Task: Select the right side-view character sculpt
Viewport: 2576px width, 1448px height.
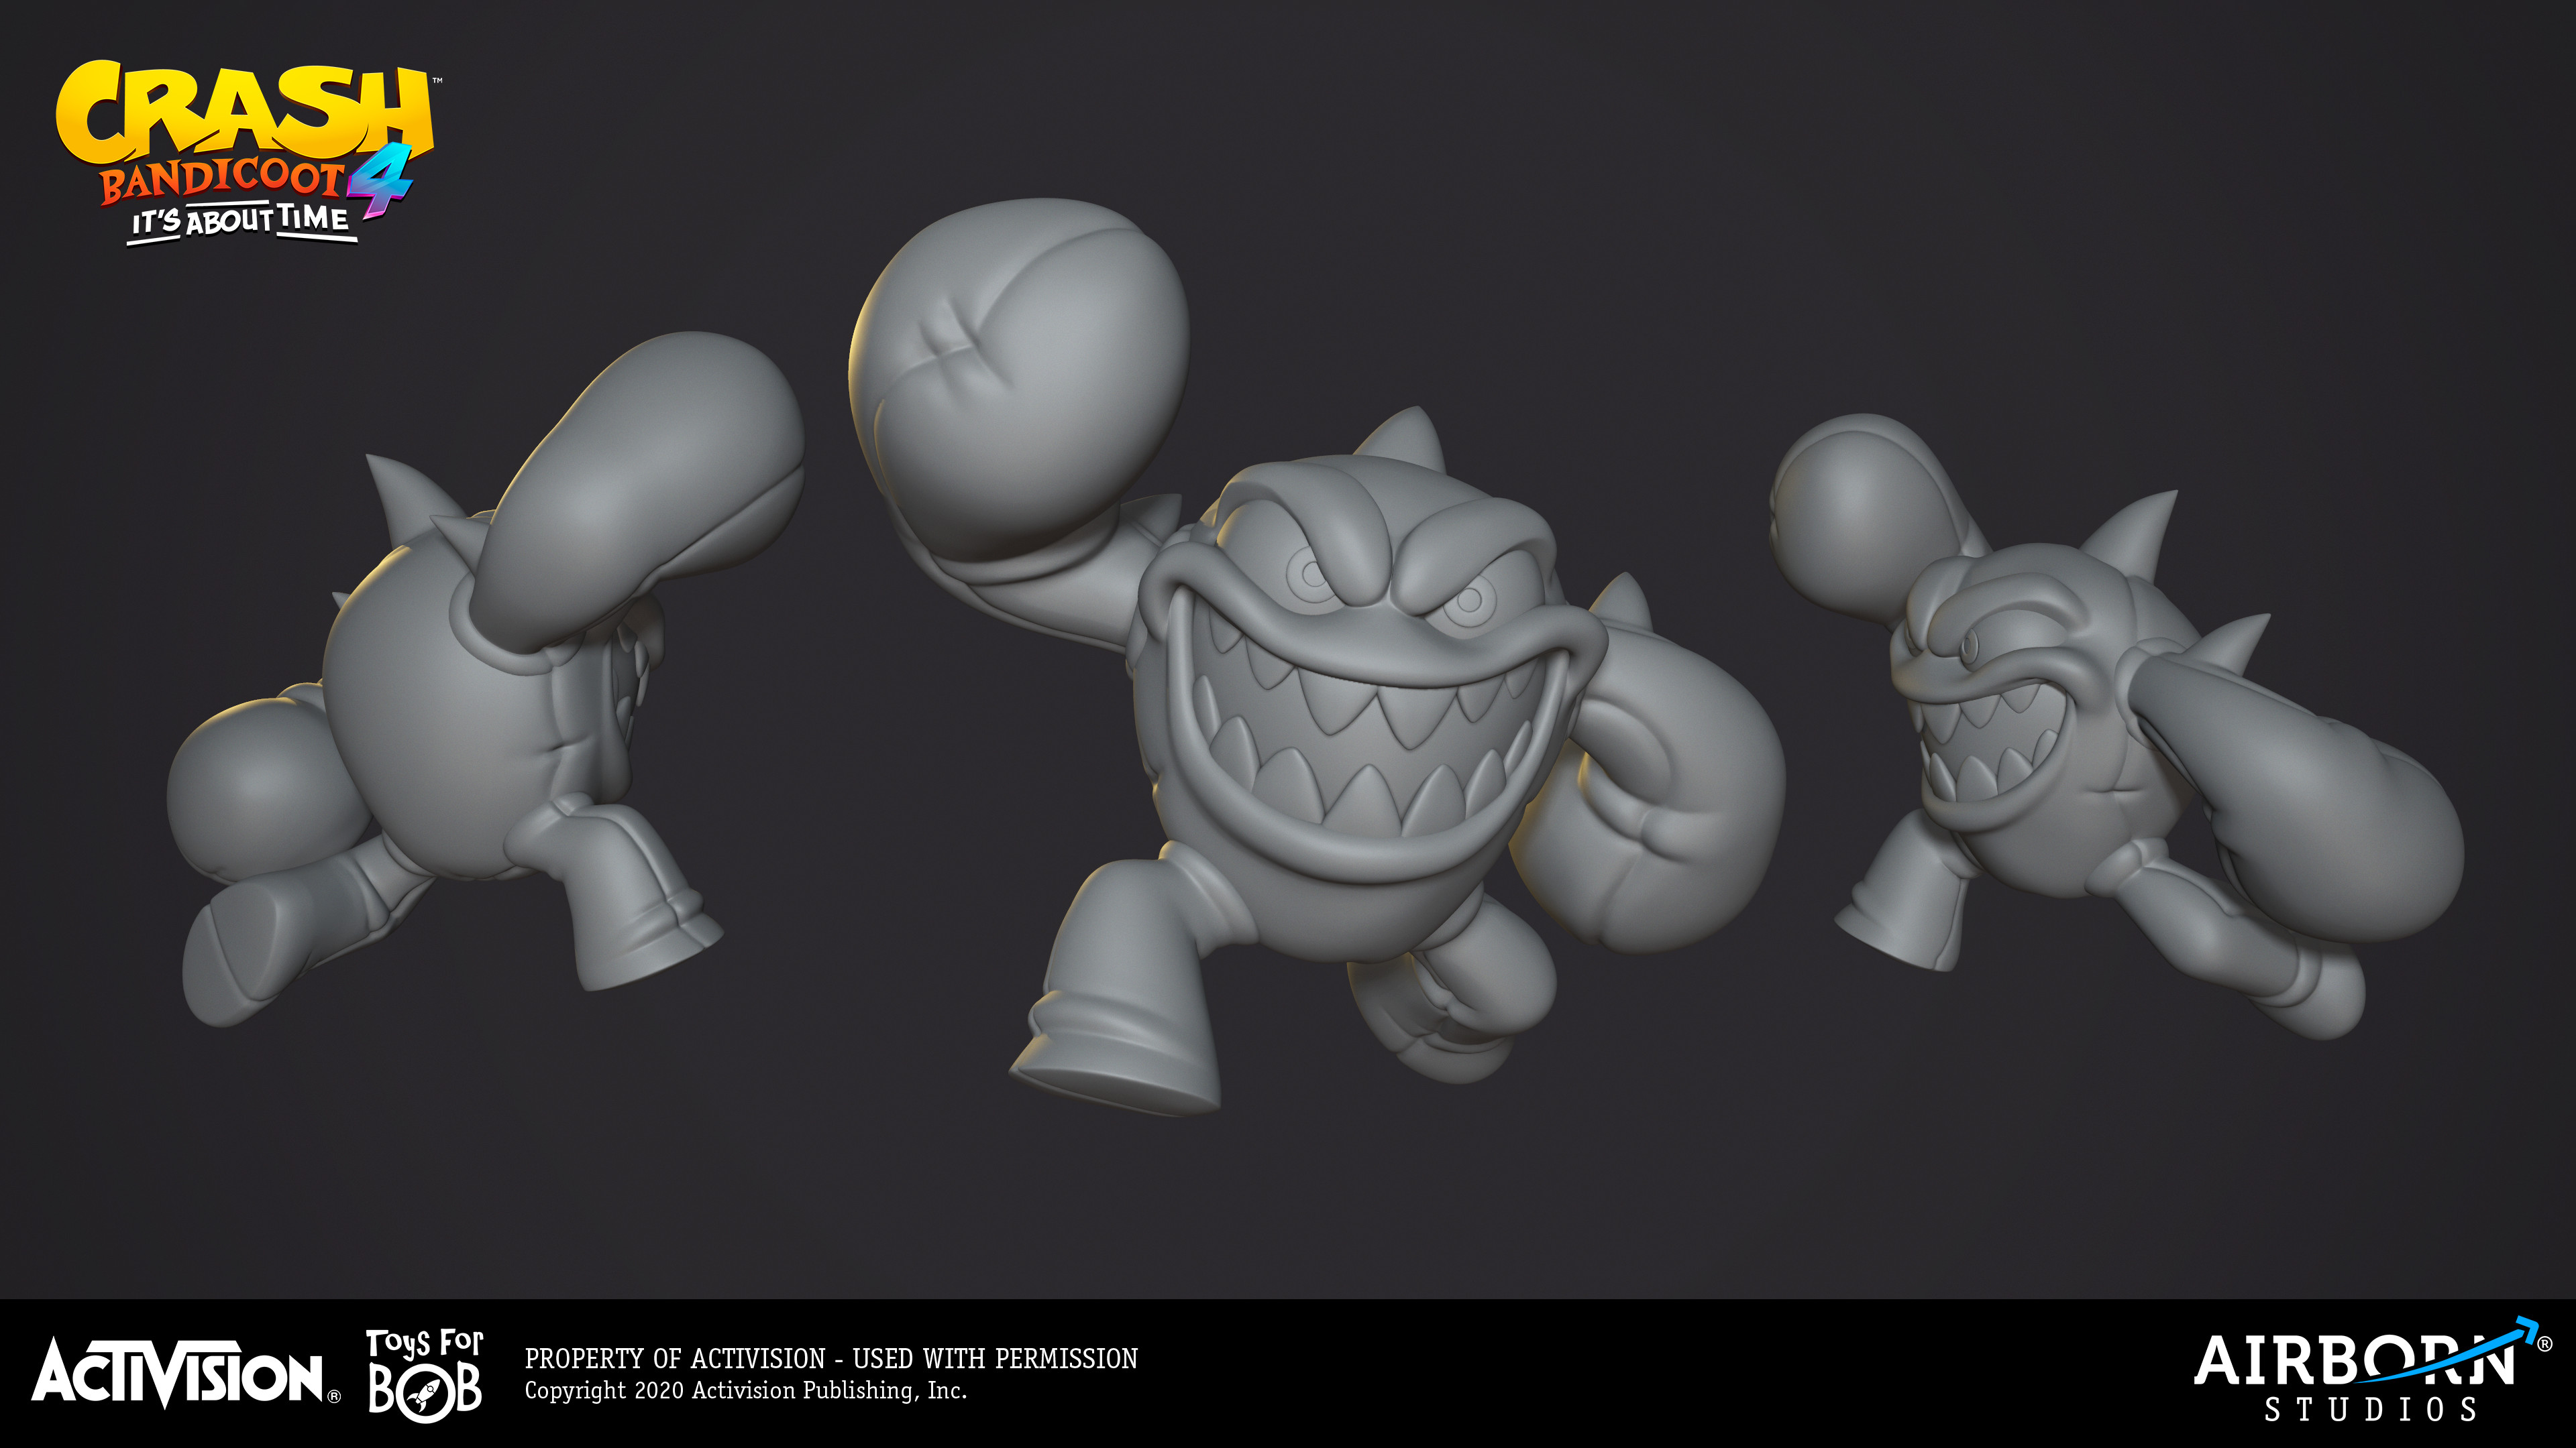Action: coord(2117,727)
